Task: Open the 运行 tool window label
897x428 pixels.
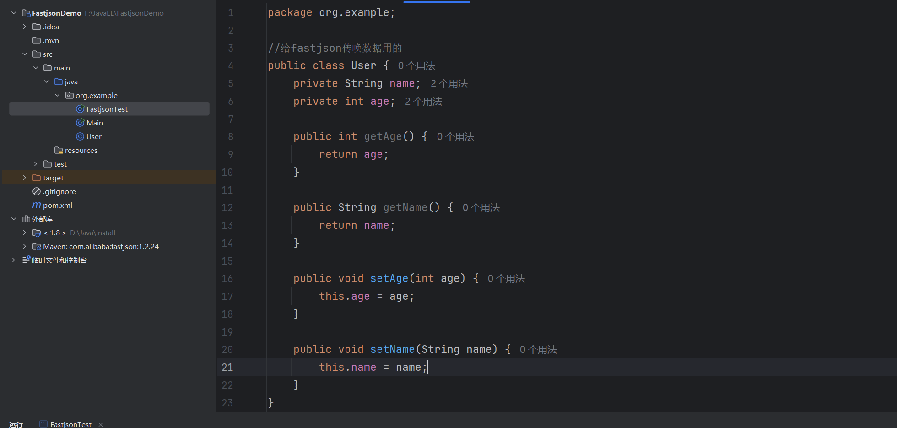Action: (x=16, y=424)
